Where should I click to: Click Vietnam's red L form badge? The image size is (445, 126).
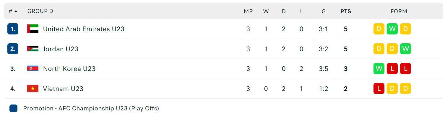pyautogui.click(x=379, y=89)
